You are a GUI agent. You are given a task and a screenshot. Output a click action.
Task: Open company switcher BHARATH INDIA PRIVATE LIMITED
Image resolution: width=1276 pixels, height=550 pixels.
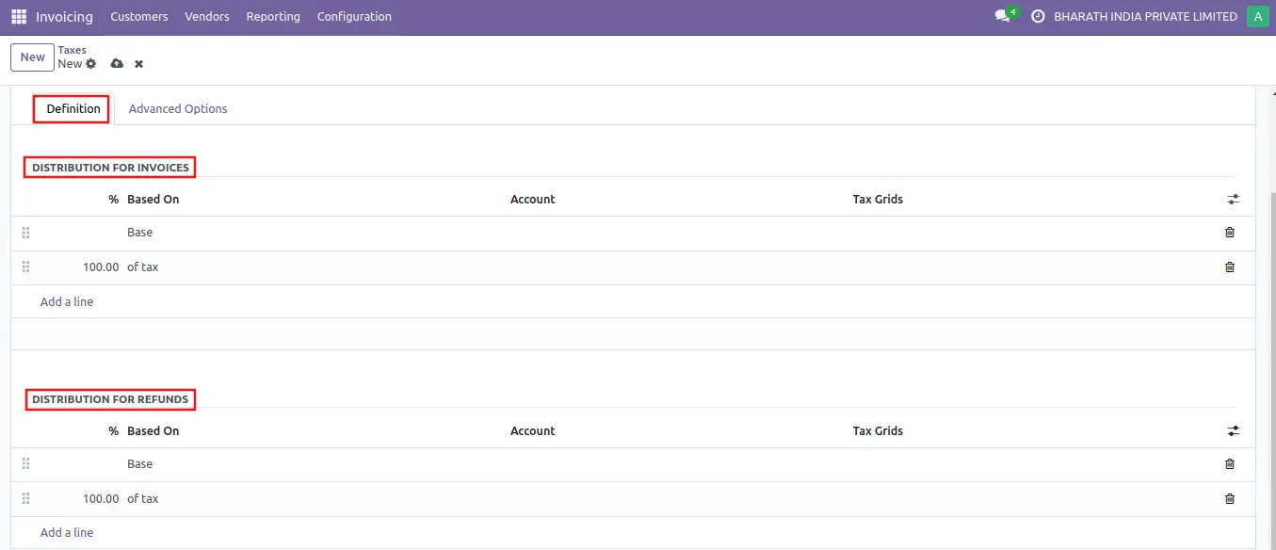click(1145, 17)
